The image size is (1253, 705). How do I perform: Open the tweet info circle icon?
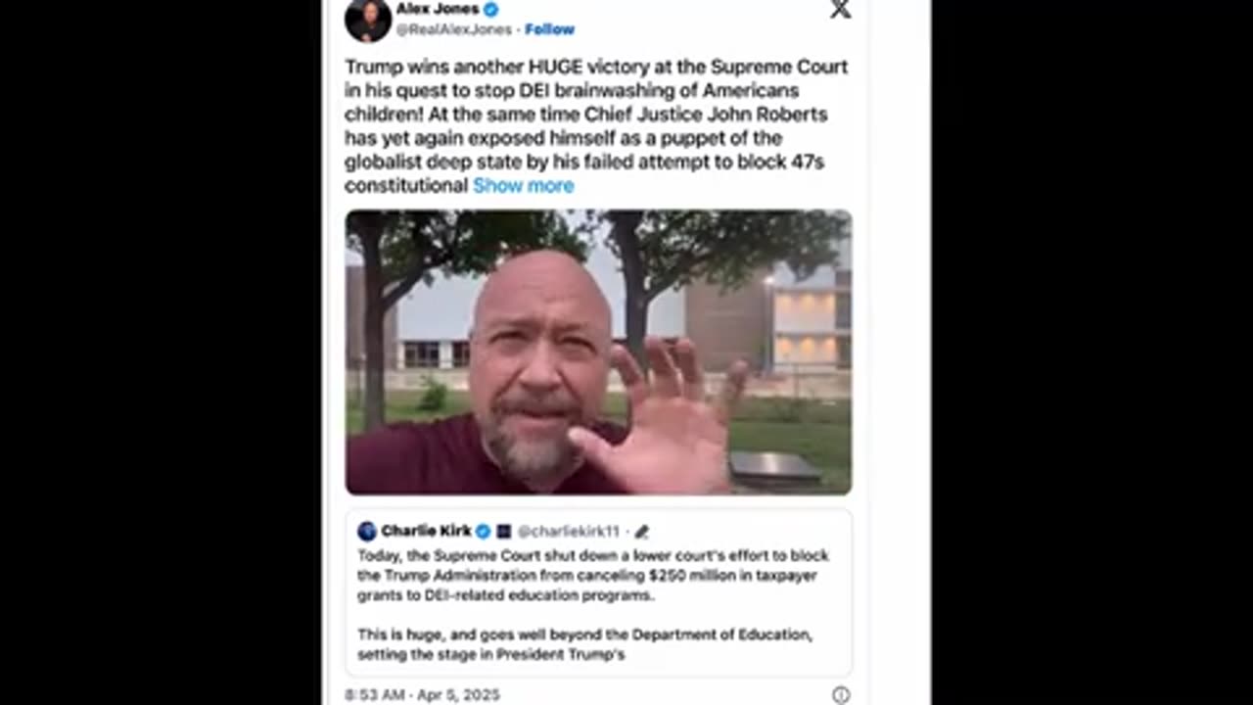coord(840,694)
